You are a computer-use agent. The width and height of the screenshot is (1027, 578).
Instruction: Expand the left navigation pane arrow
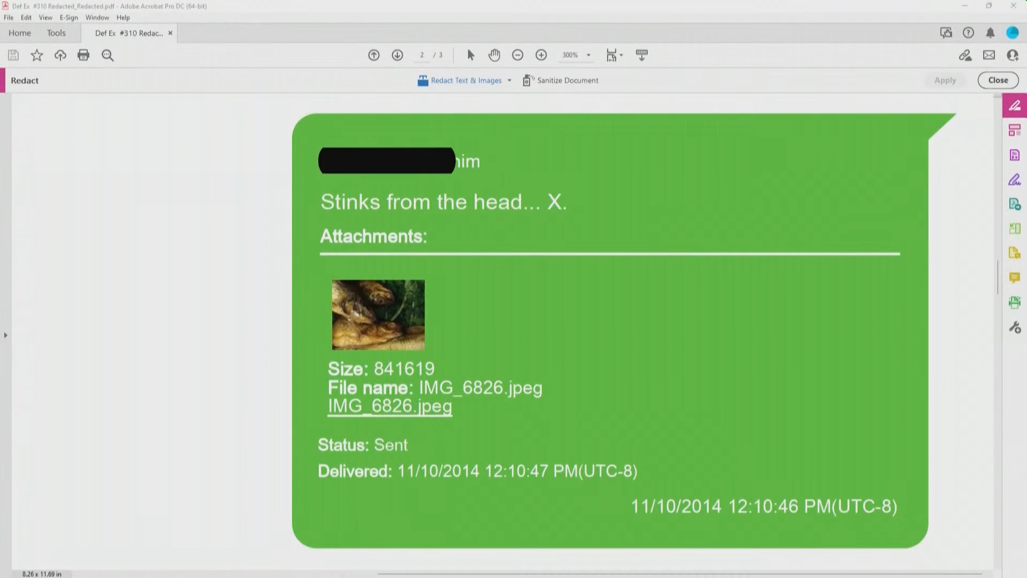[5, 336]
